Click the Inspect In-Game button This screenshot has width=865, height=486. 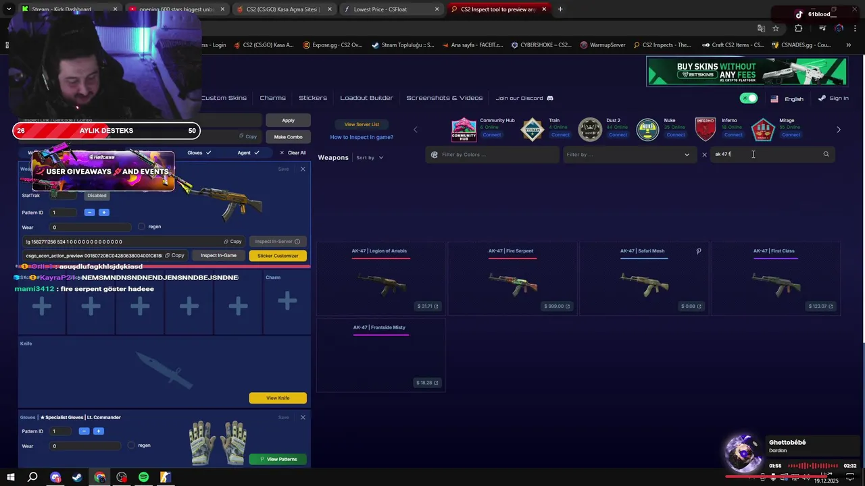click(x=218, y=256)
